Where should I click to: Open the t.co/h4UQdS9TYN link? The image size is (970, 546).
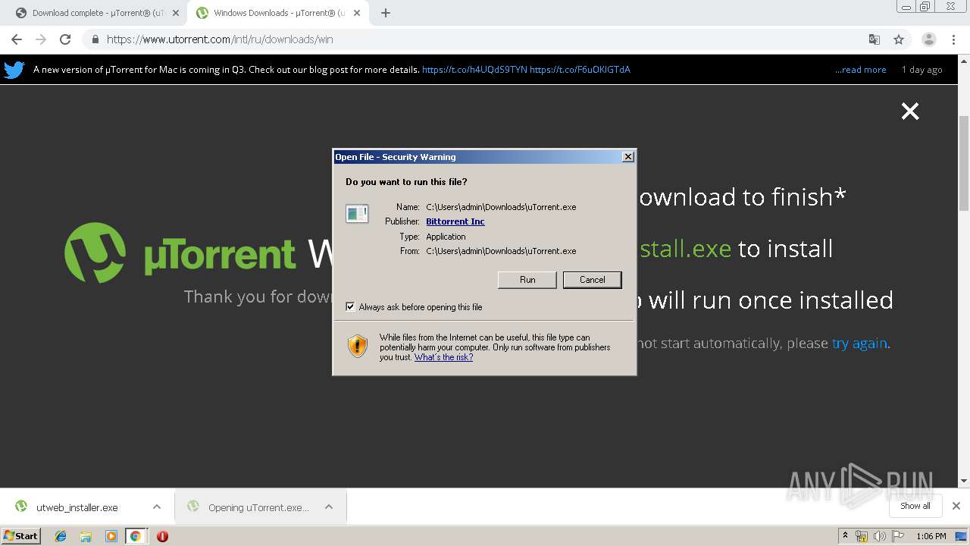[474, 70]
